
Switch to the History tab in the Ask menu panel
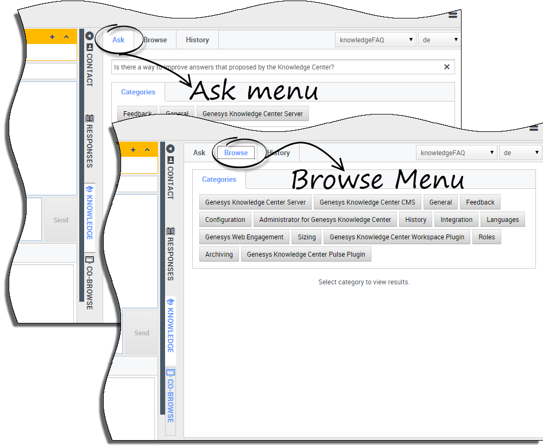[x=197, y=40]
